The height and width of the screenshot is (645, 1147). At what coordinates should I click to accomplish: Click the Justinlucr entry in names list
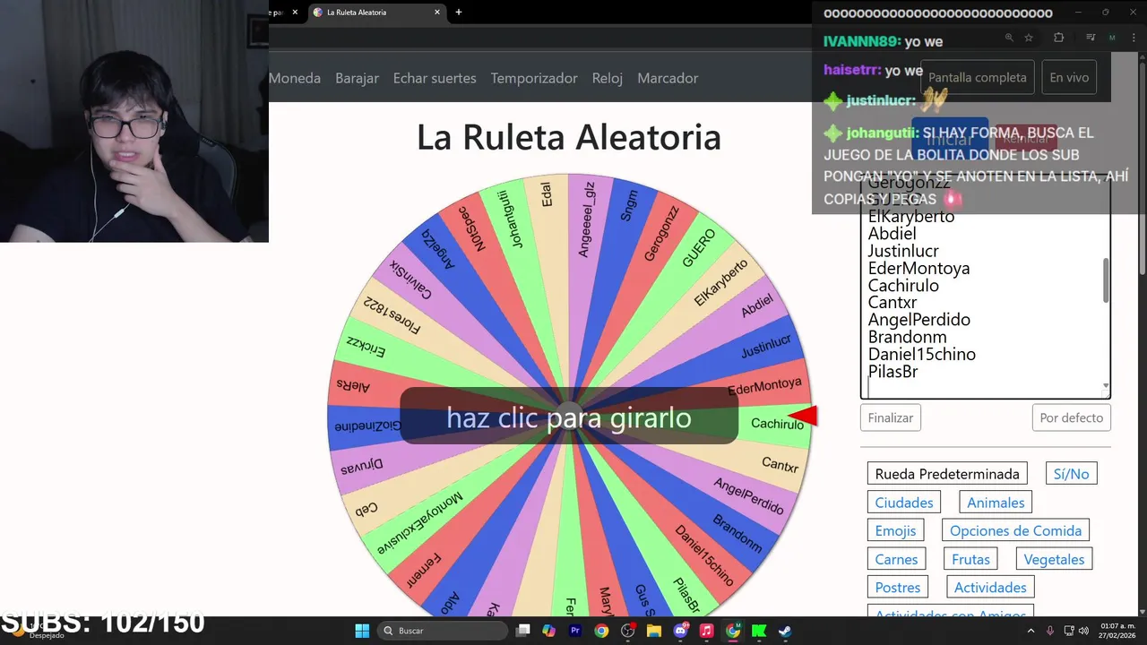click(x=903, y=251)
